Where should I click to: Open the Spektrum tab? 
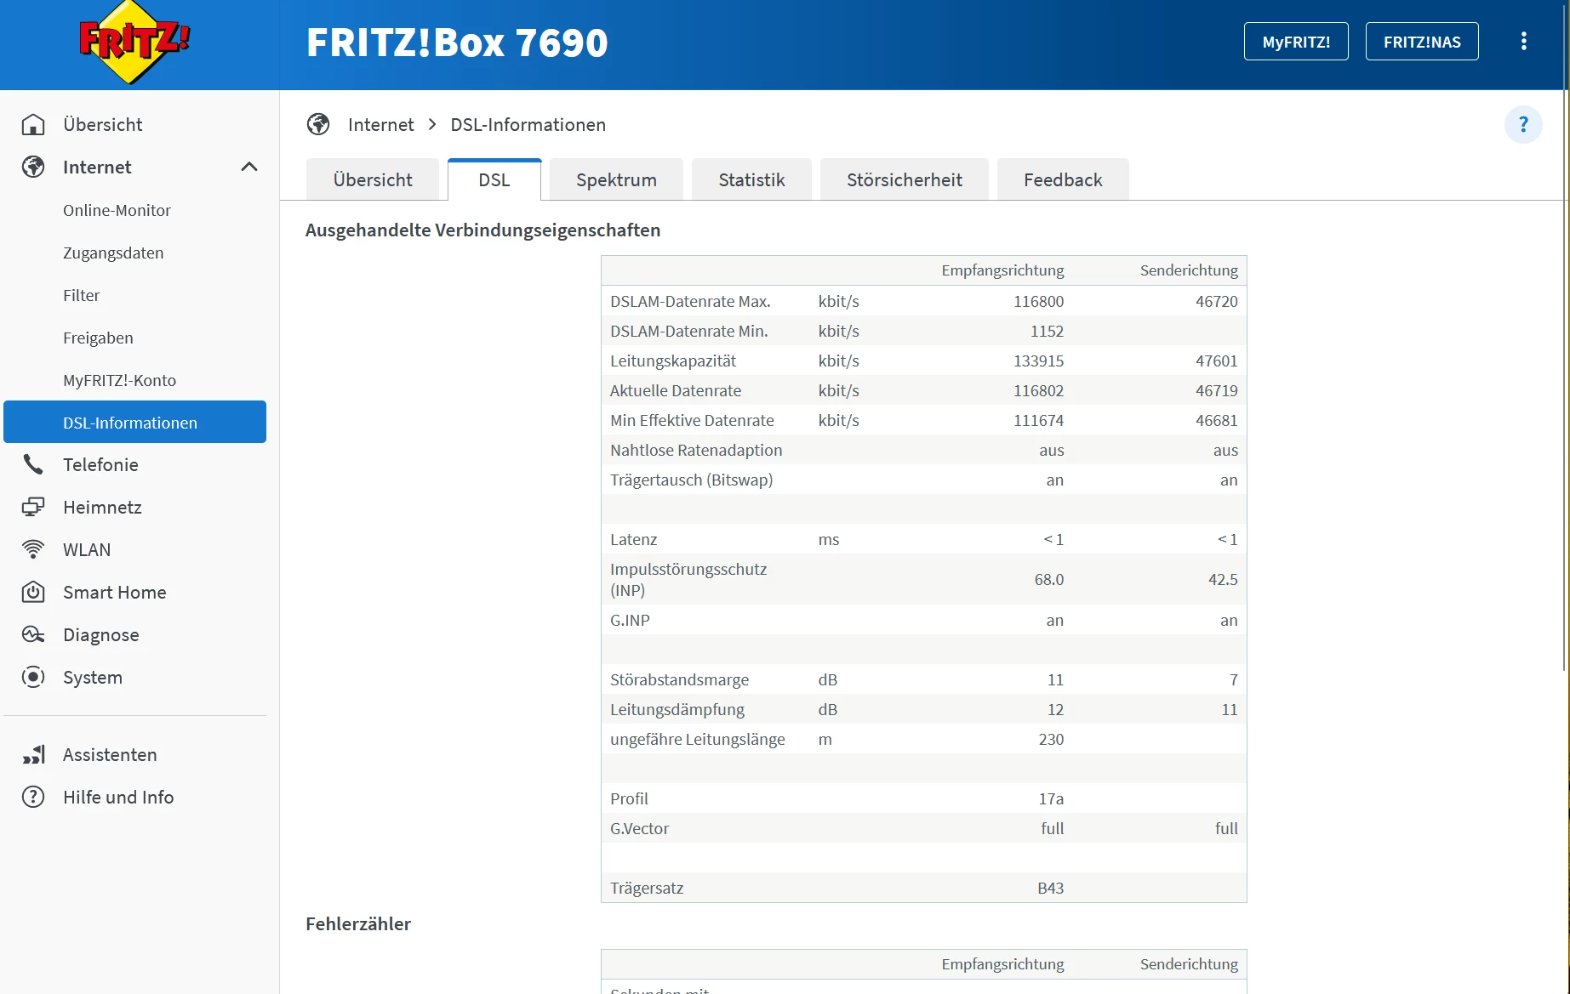tap(616, 179)
